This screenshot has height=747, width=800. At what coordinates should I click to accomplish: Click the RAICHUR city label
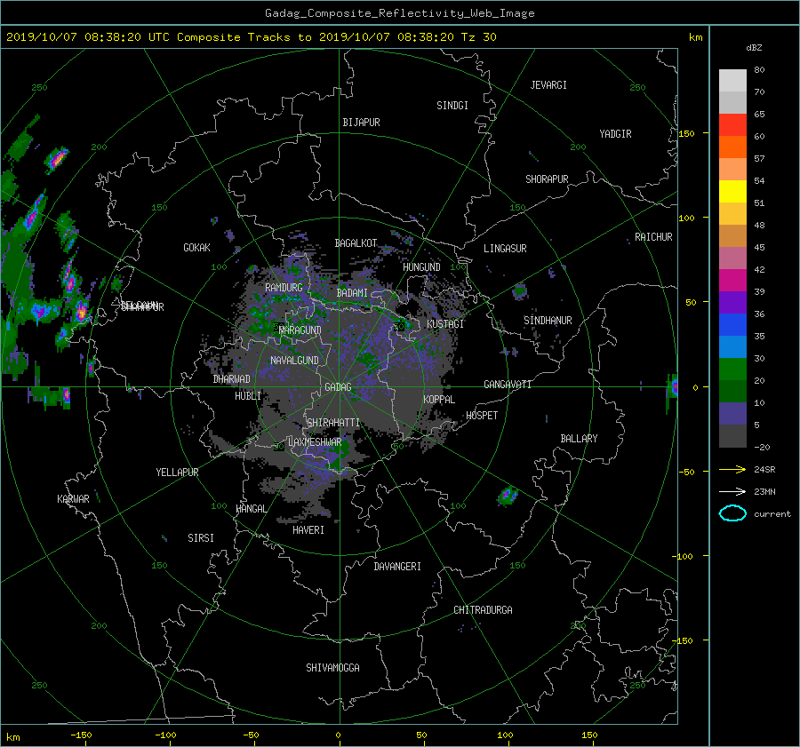(x=653, y=237)
